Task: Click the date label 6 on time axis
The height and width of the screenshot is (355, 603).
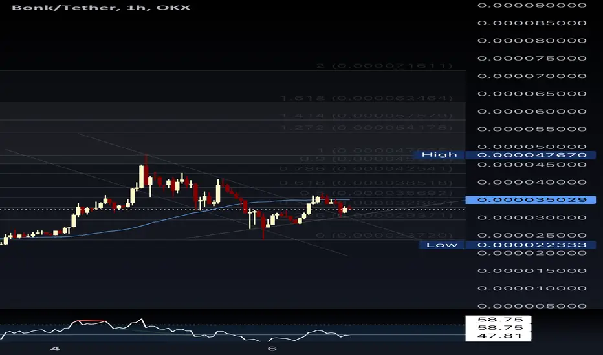Action: pyautogui.click(x=272, y=349)
